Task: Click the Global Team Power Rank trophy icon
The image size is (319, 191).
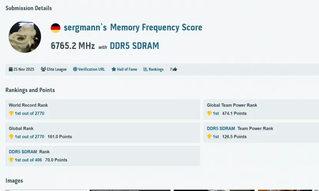Action: coord(209,113)
